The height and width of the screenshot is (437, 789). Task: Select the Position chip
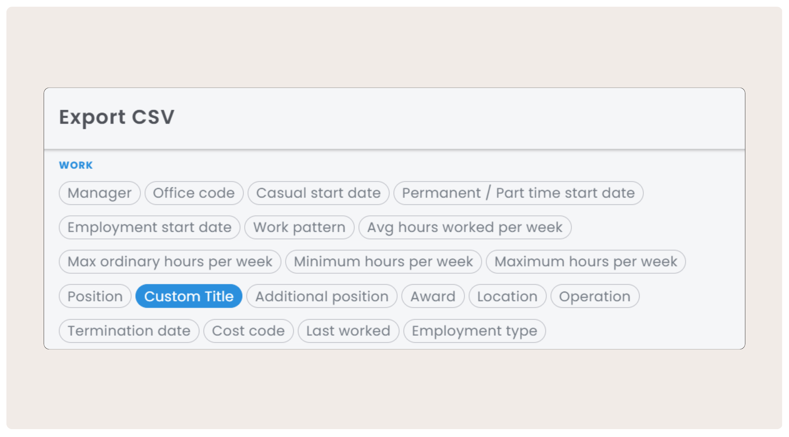tap(95, 296)
